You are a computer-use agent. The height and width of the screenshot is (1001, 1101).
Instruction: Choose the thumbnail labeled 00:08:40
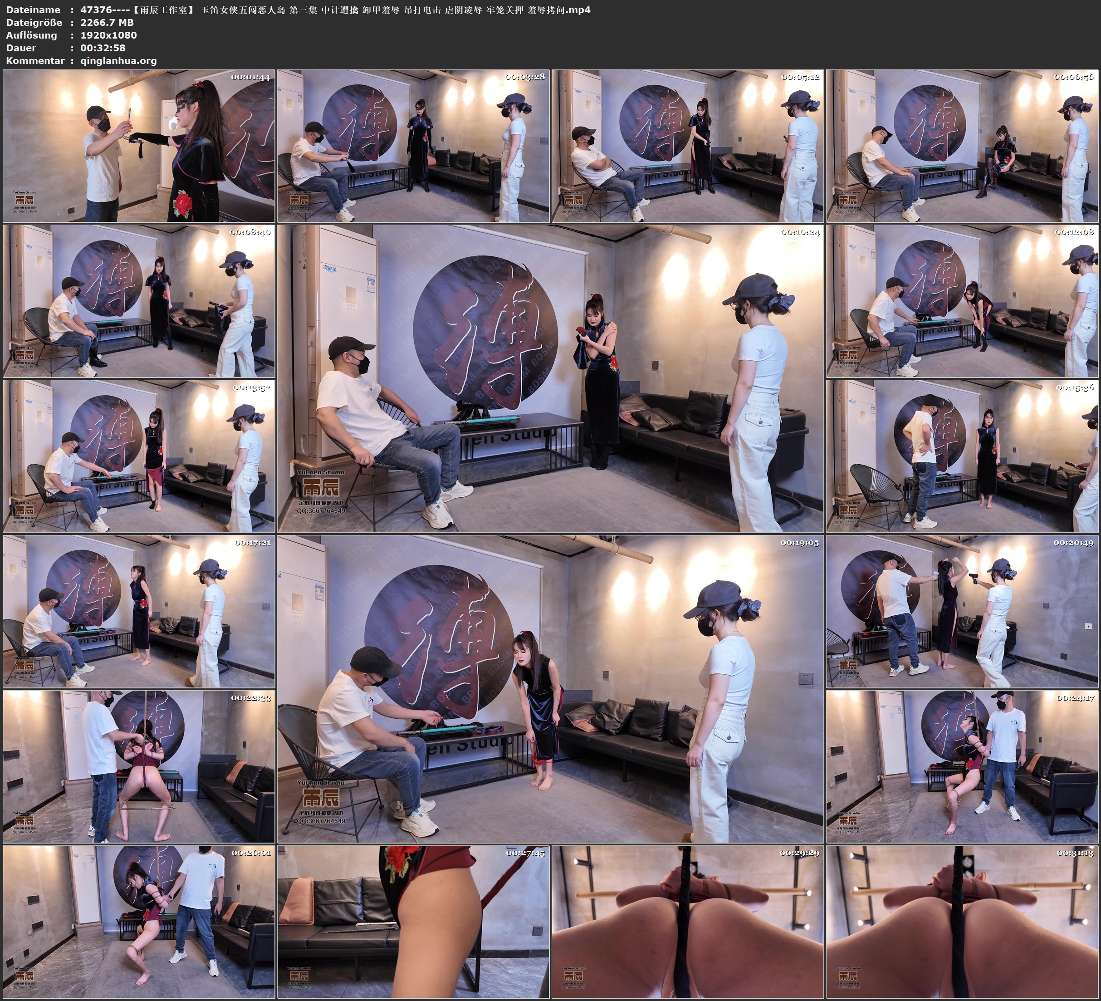[139, 301]
